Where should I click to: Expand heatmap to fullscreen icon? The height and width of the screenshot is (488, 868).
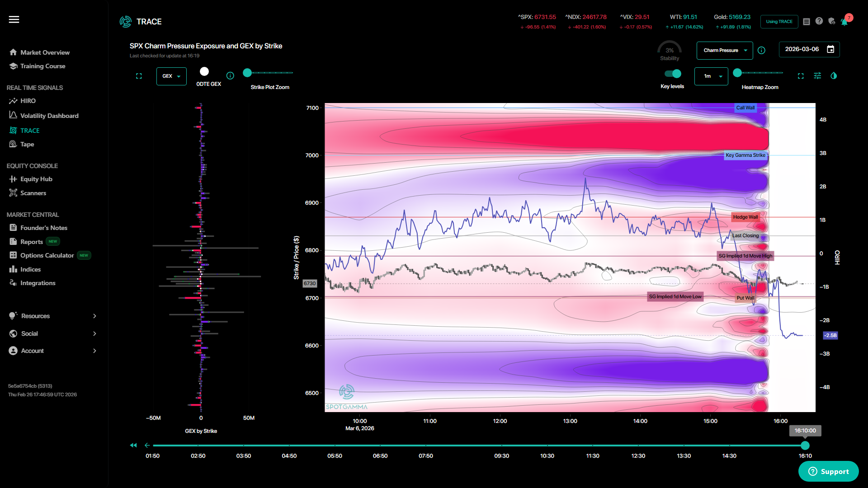[801, 76]
